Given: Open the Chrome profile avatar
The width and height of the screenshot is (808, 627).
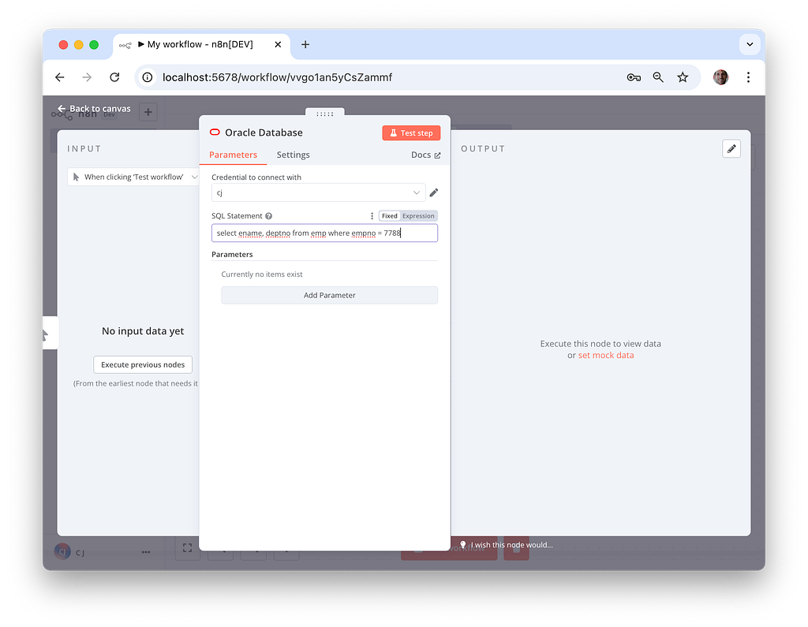Looking at the screenshot, I should 720,77.
